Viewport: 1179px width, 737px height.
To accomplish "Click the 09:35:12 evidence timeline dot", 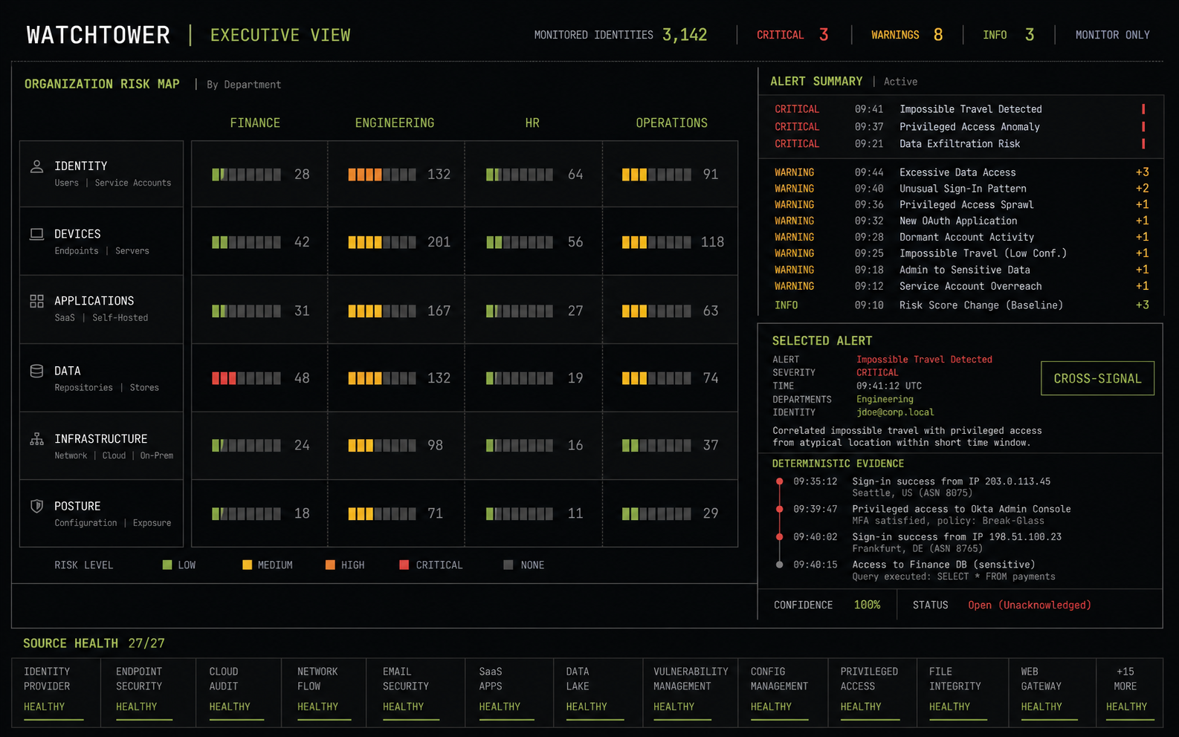I will (779, 481).
